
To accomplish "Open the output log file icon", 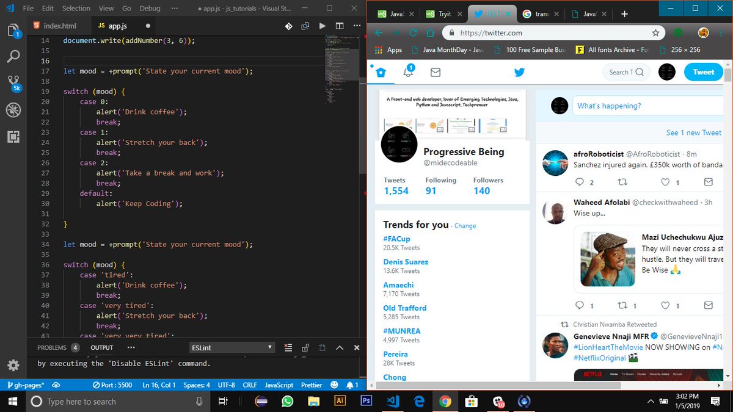I will coord(323,347).
